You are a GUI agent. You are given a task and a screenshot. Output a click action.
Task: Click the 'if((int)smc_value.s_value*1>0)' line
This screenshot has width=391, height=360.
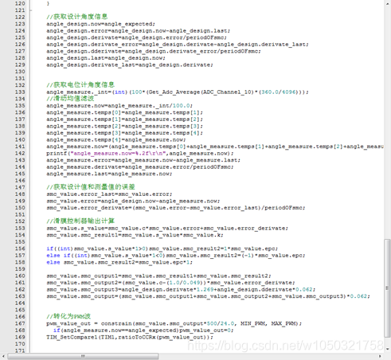162,248
